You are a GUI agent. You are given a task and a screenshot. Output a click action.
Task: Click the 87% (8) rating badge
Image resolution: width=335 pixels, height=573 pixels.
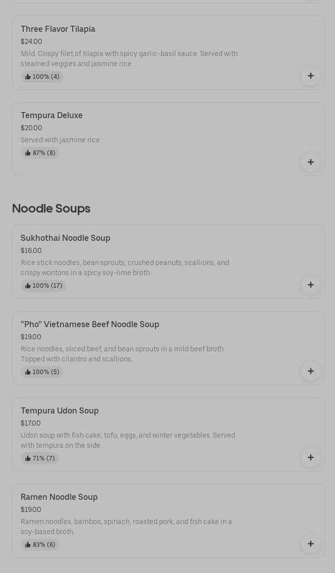(40, 153)
